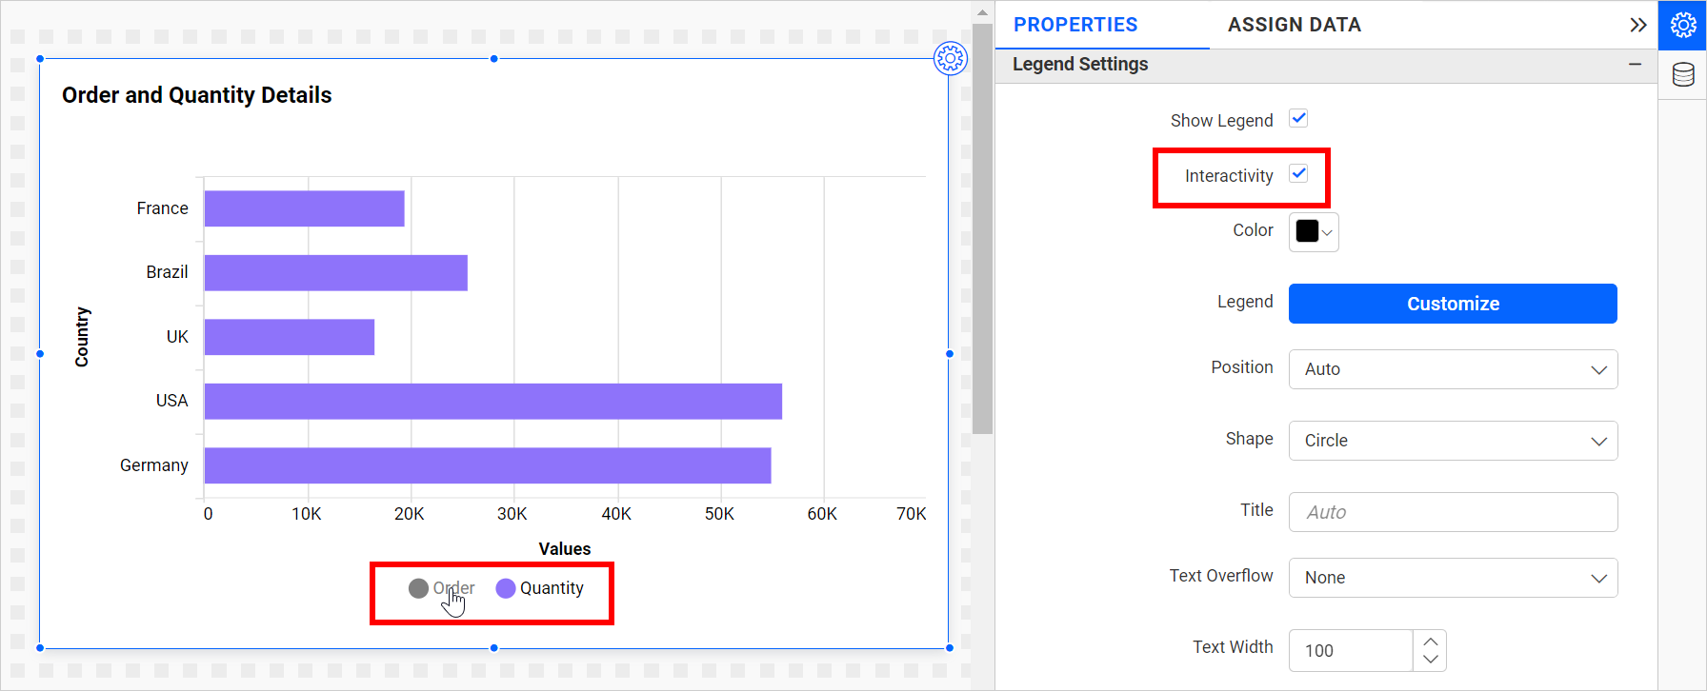Click the Quantity legend circle marker
The width and height of the screenshot is (1707, 691).
(506, 588)
